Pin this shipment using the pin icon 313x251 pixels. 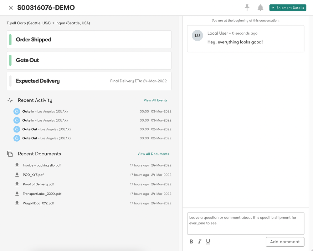pos(247,8)
